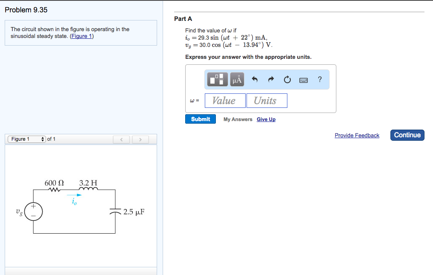Click the Part A heading

click(x=183, y=18)
